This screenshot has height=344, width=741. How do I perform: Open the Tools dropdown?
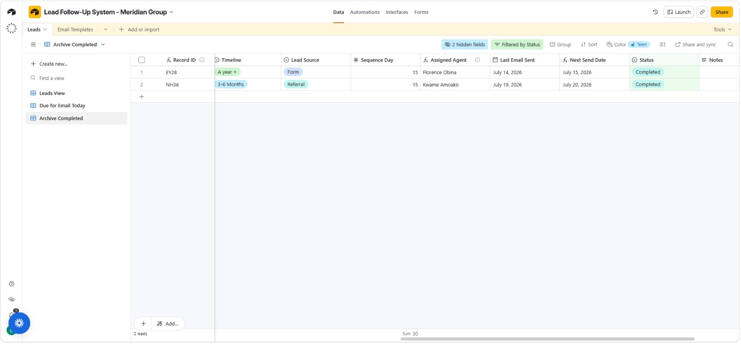click(x=722, y=29)
